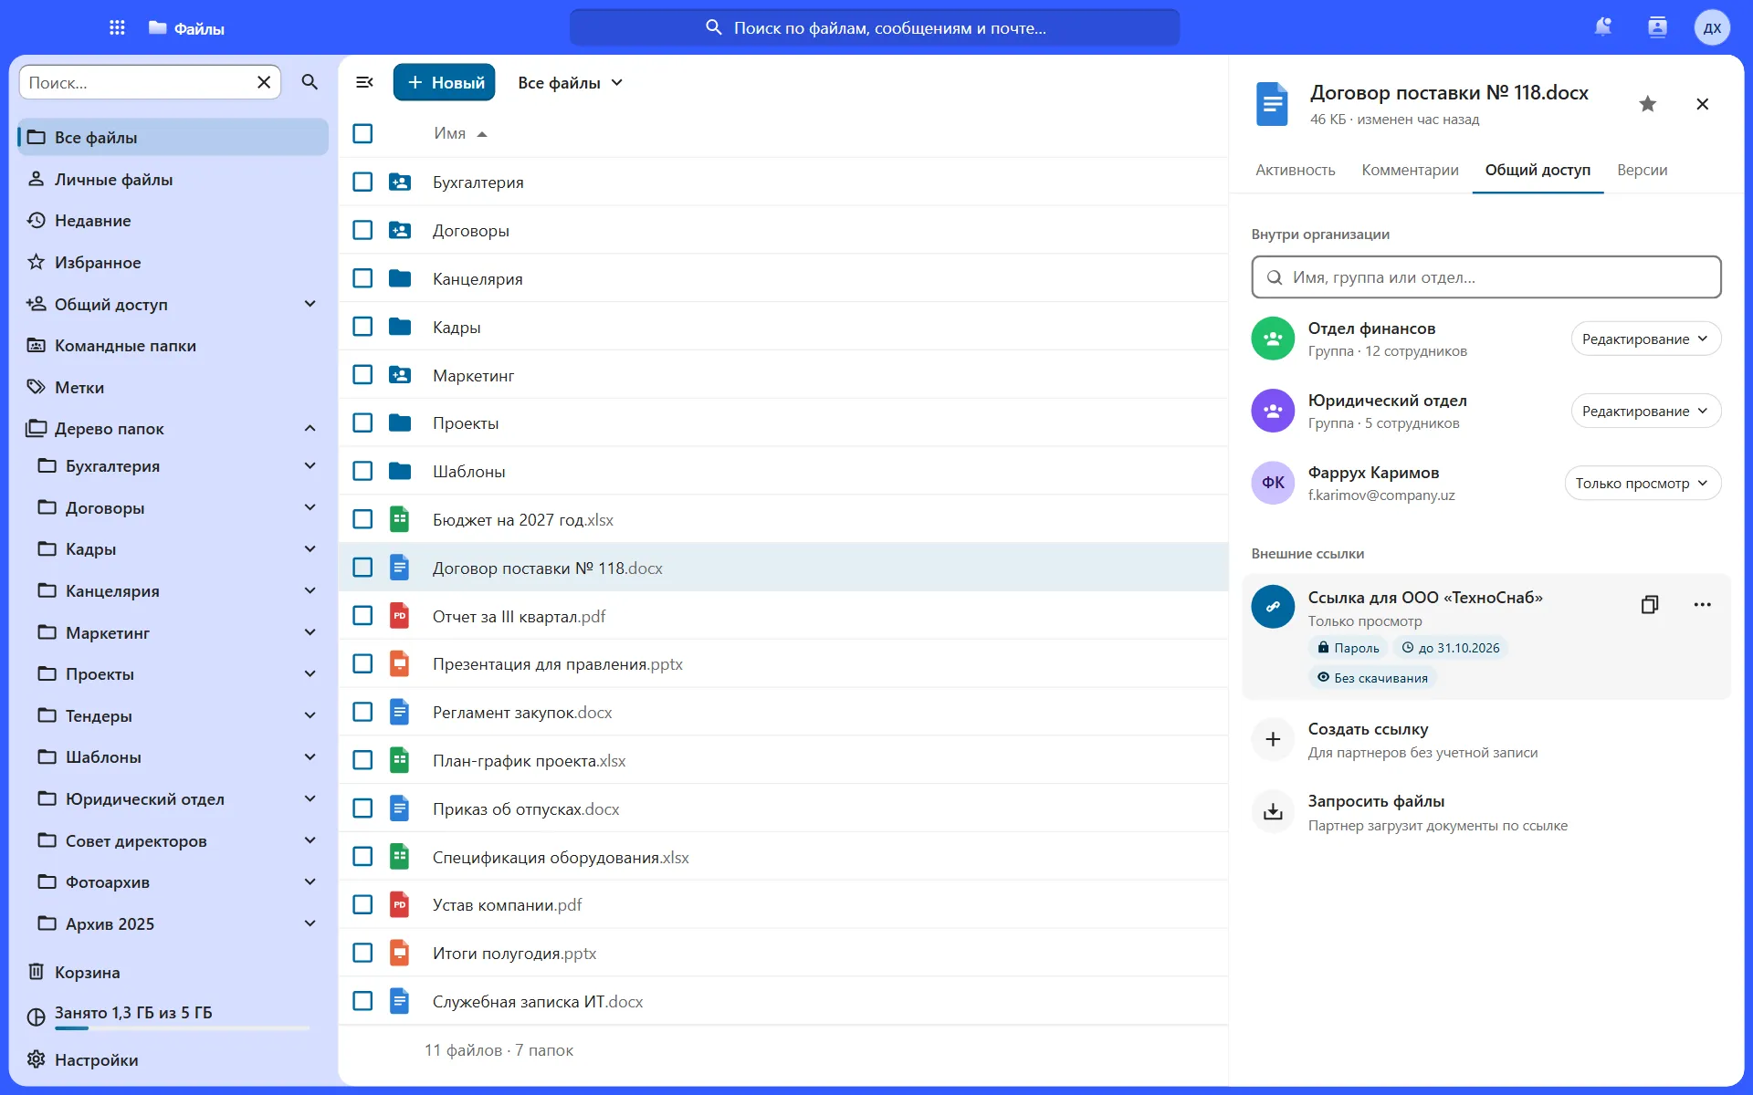Focus the Имя, группа или отдел field
This screenshot has height=1095, width=1753.
(x=1486, y=277)
